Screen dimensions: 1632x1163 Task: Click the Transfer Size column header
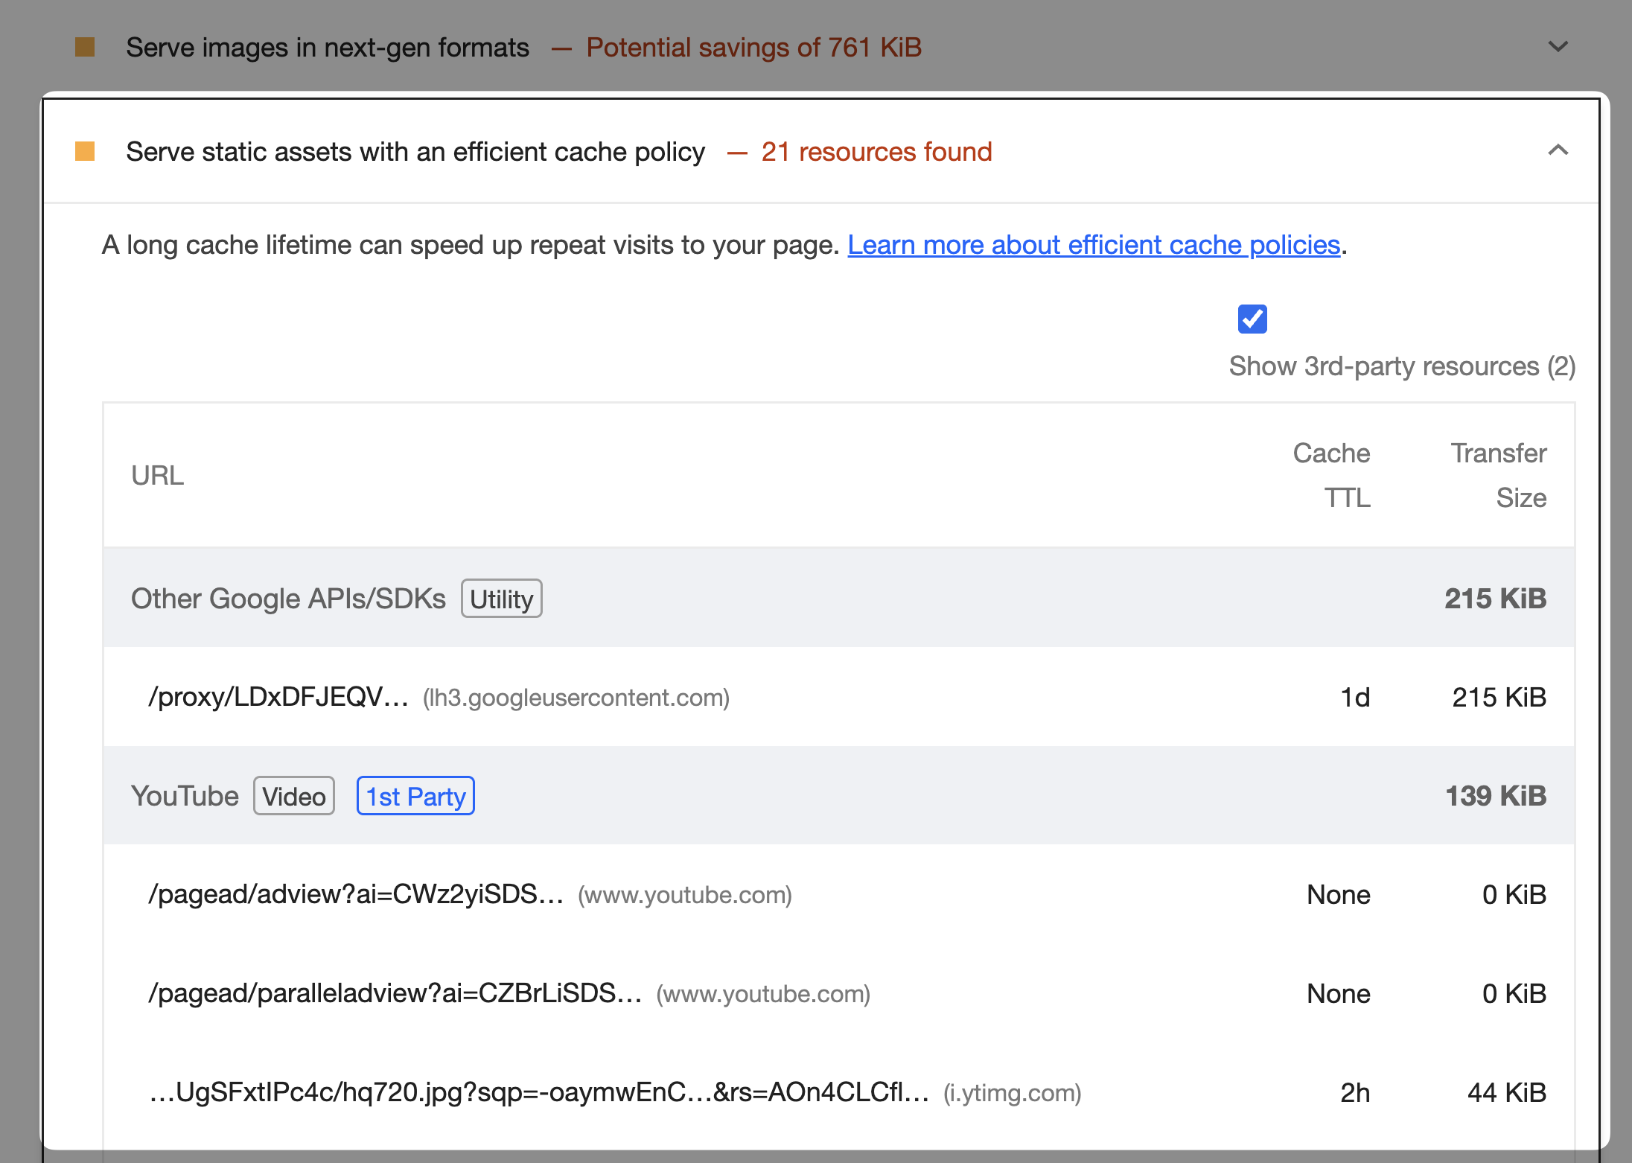coord(1499,475)
